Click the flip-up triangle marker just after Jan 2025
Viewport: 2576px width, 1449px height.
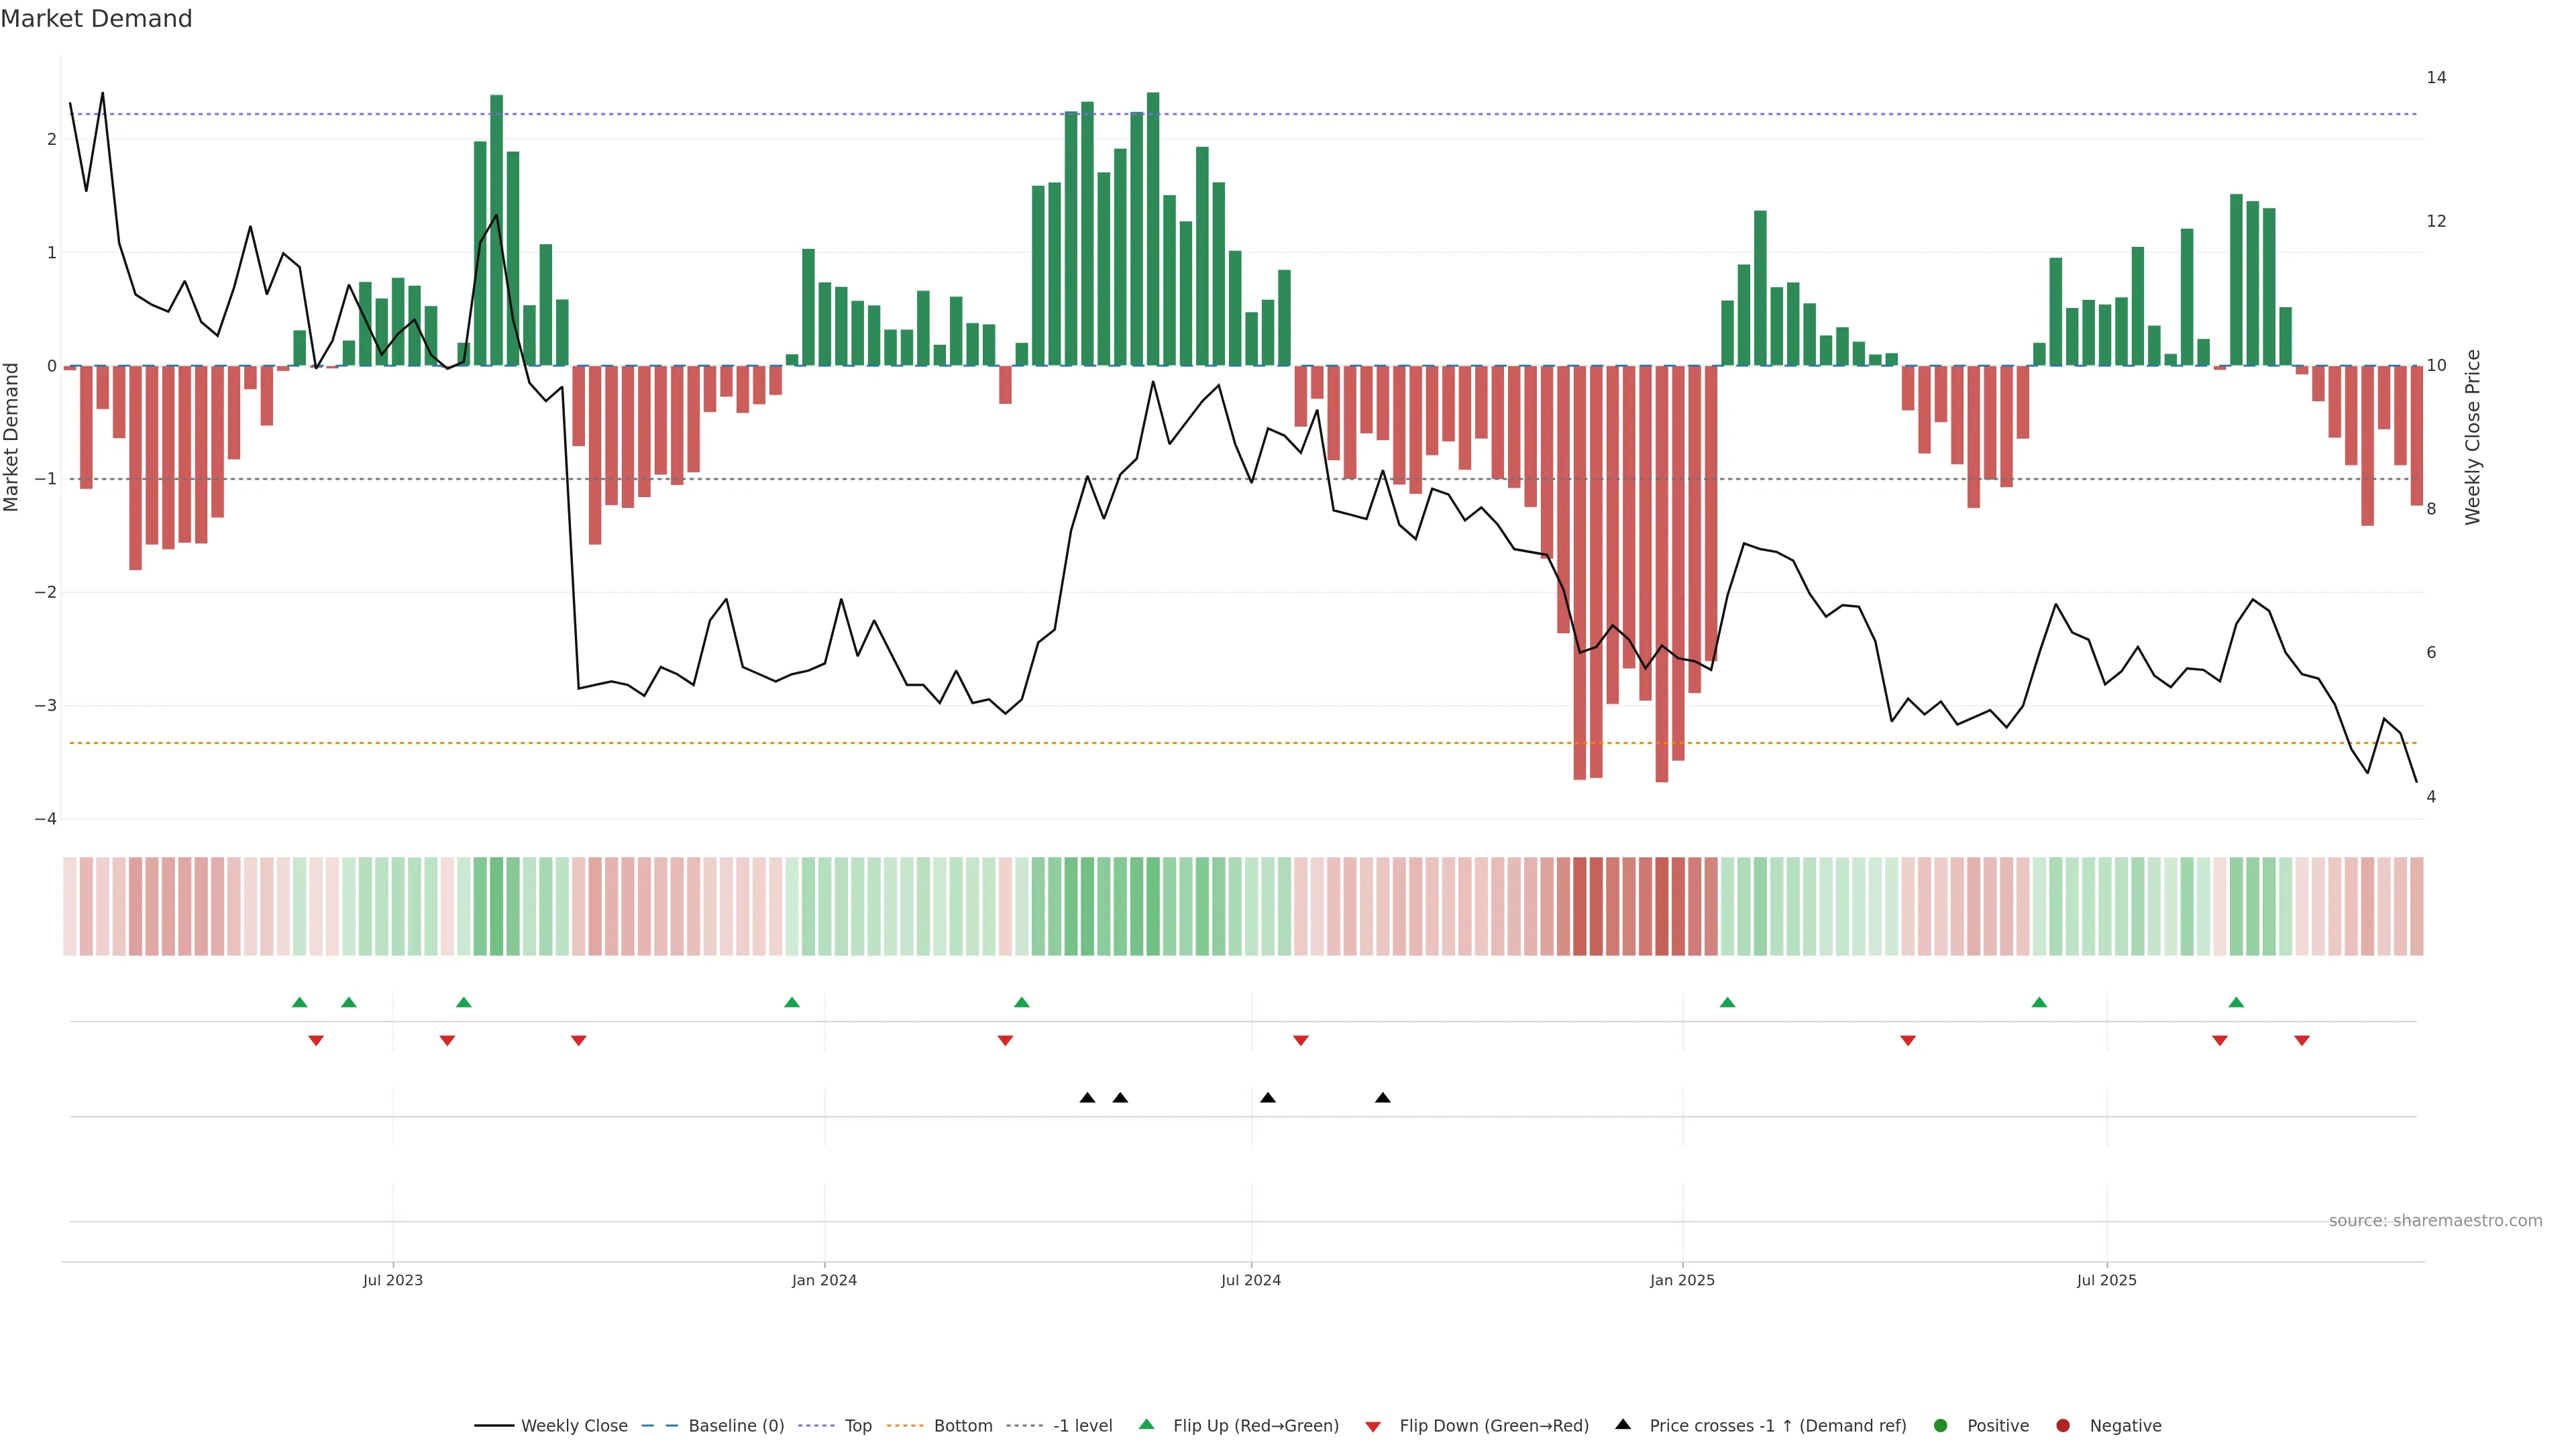[x=1727, y=1002]
